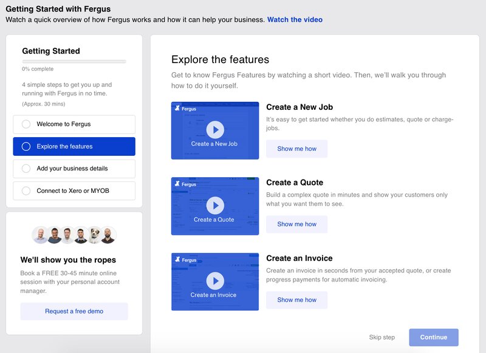Click the Continue button
The height and width of the screenshot is (353, 486).
tap(434, 337)
